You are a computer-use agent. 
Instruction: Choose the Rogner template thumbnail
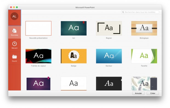(x=109, y=28)
